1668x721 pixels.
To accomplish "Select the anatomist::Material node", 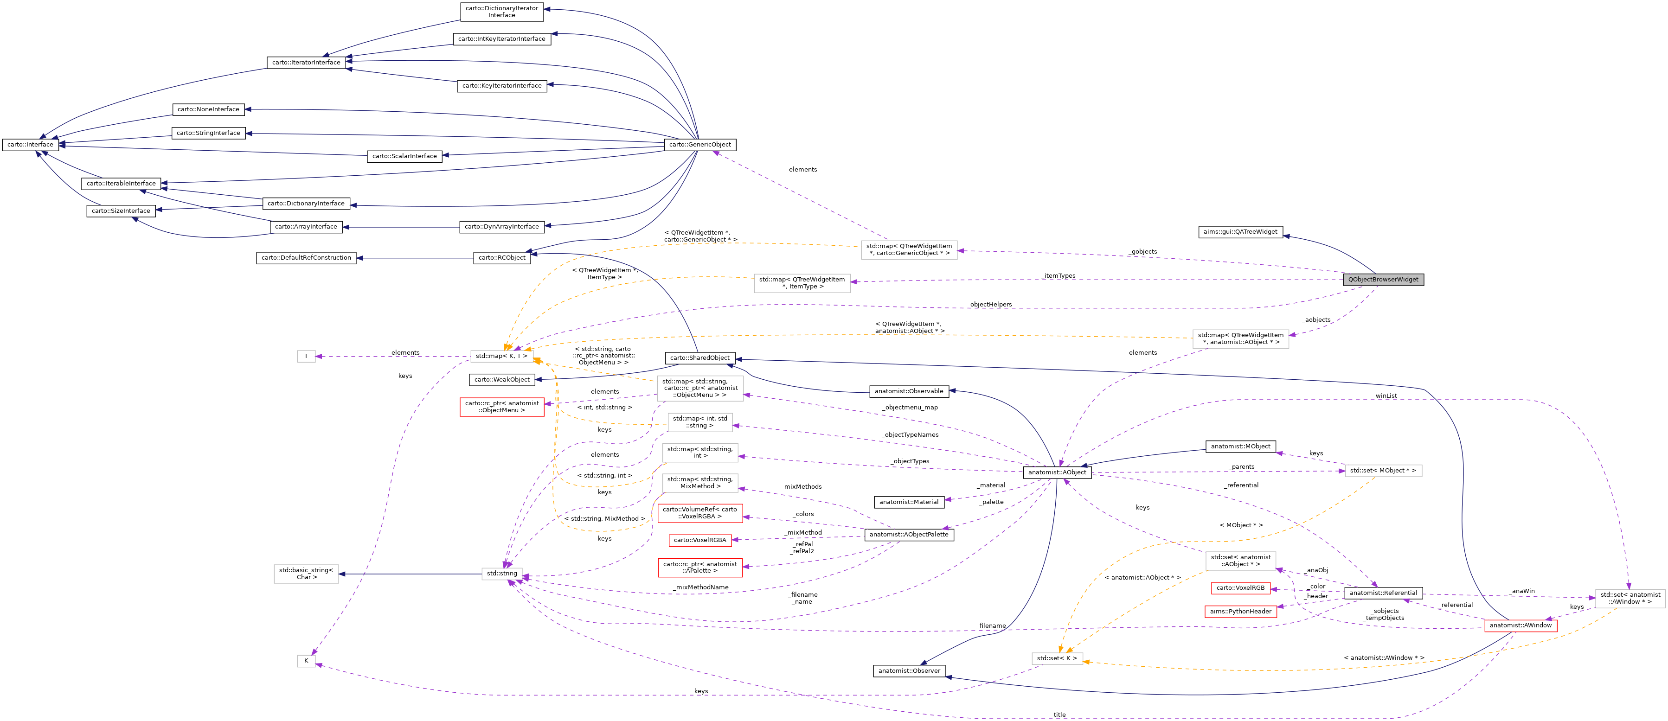I will point(909,502).
